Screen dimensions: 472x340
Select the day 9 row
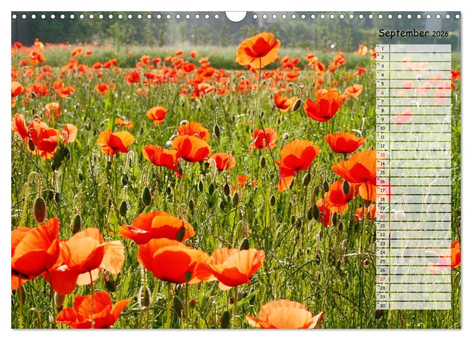click(414, 119)
